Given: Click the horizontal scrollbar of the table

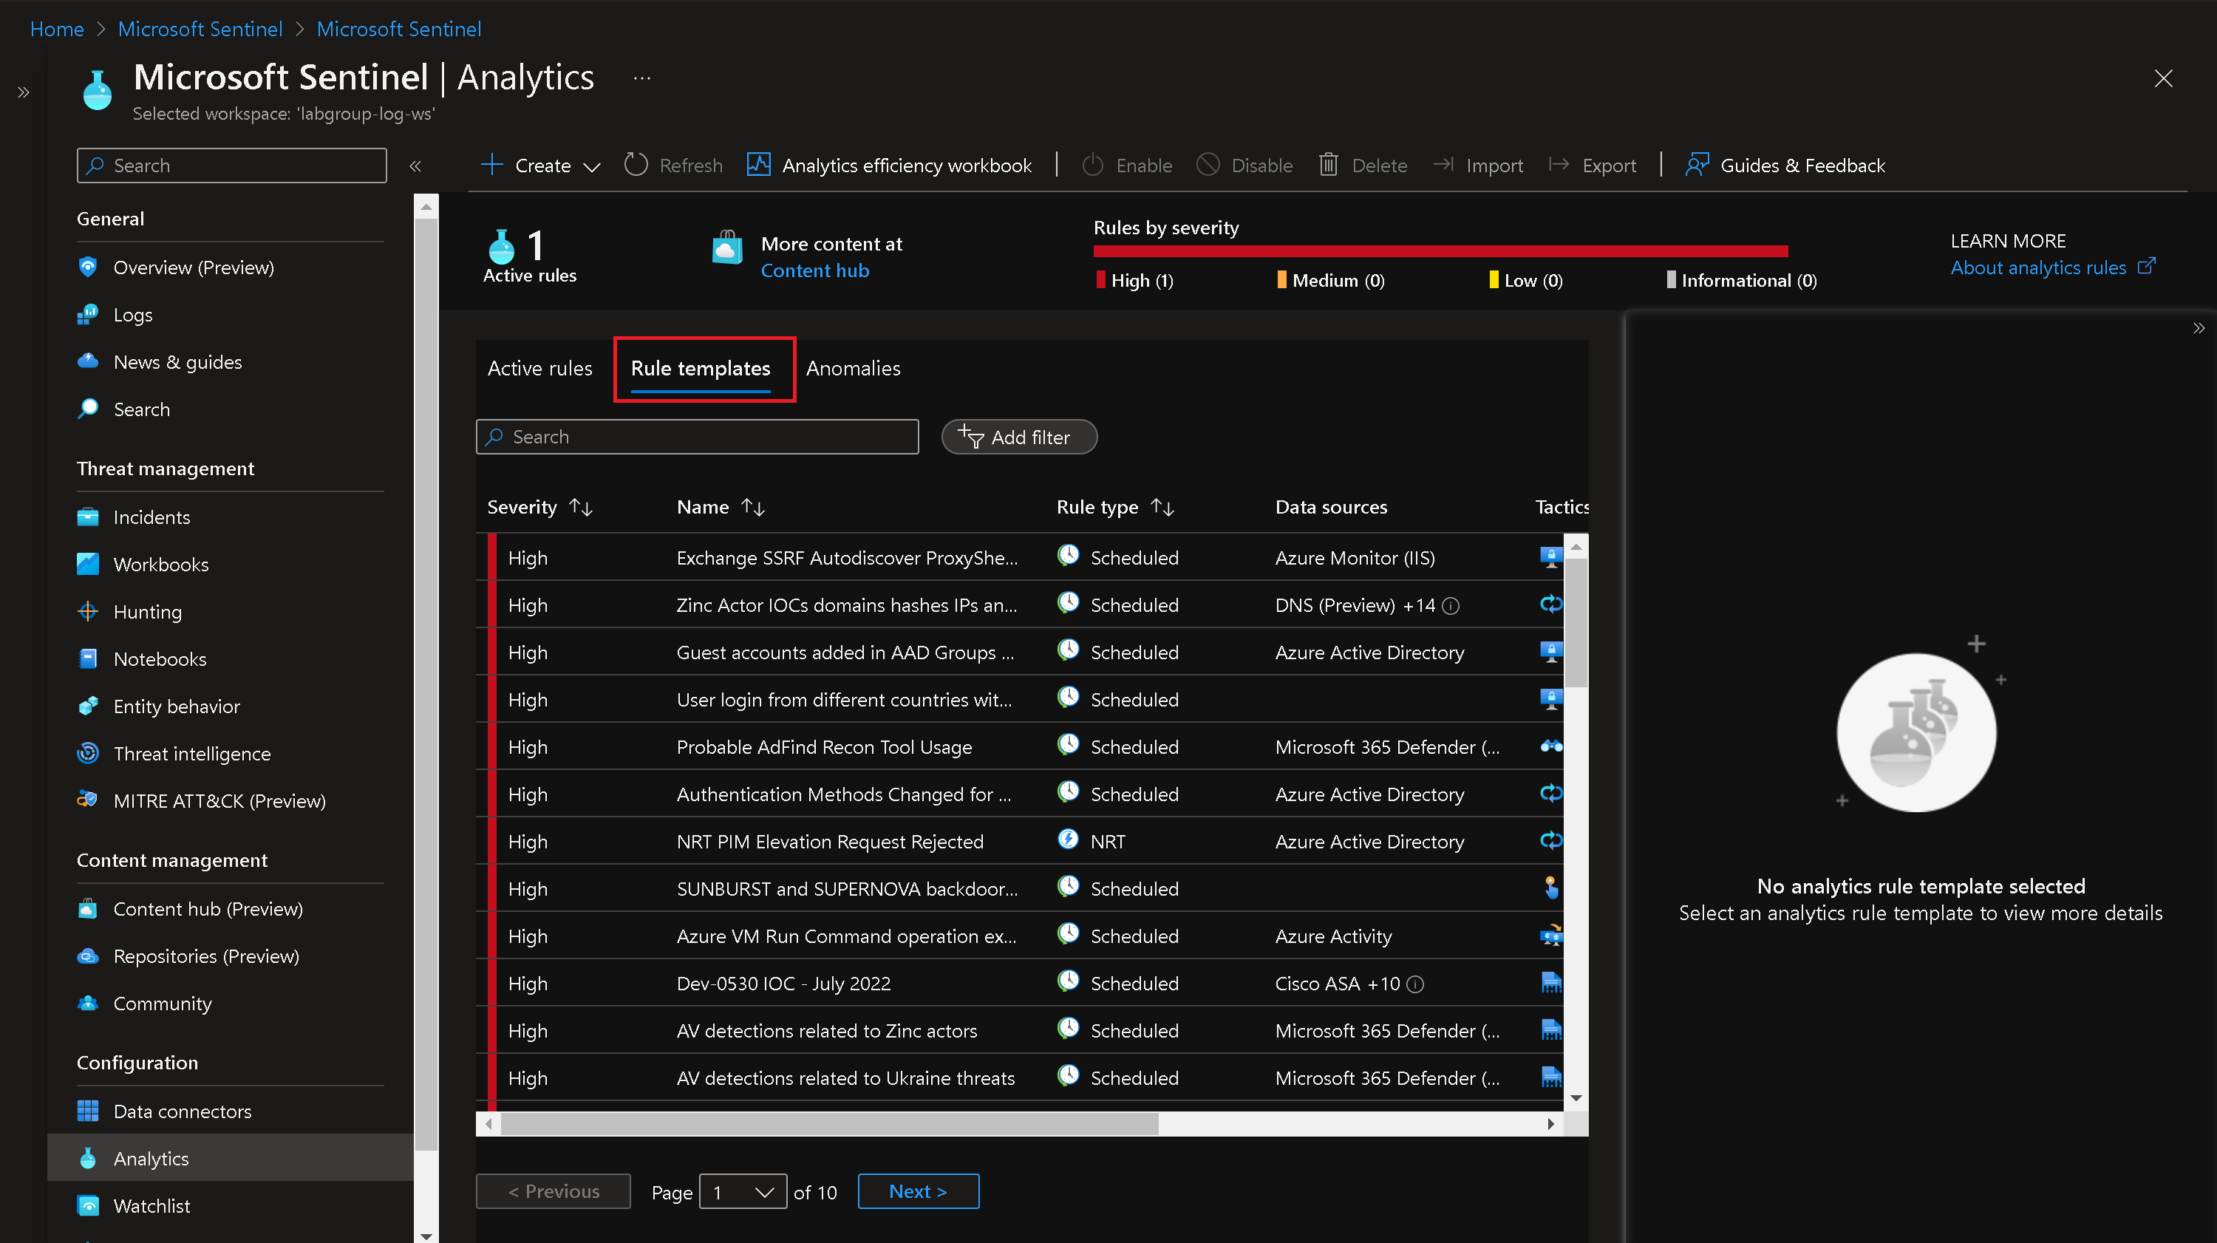Looking at the screenshot, I should coord(829,1123).
